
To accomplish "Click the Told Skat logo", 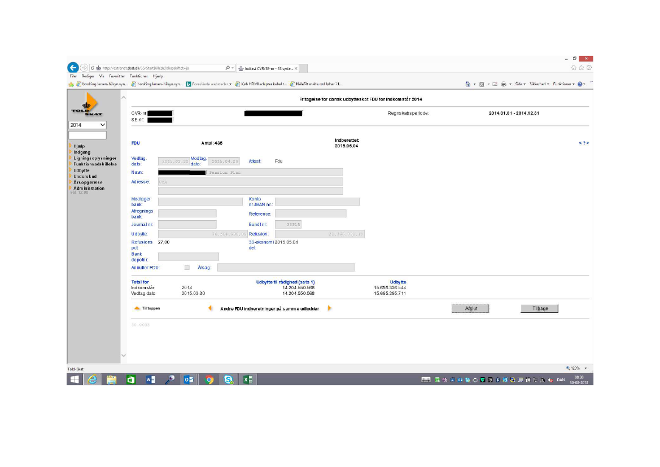I will pyautogui.click(x=87, y=105).
